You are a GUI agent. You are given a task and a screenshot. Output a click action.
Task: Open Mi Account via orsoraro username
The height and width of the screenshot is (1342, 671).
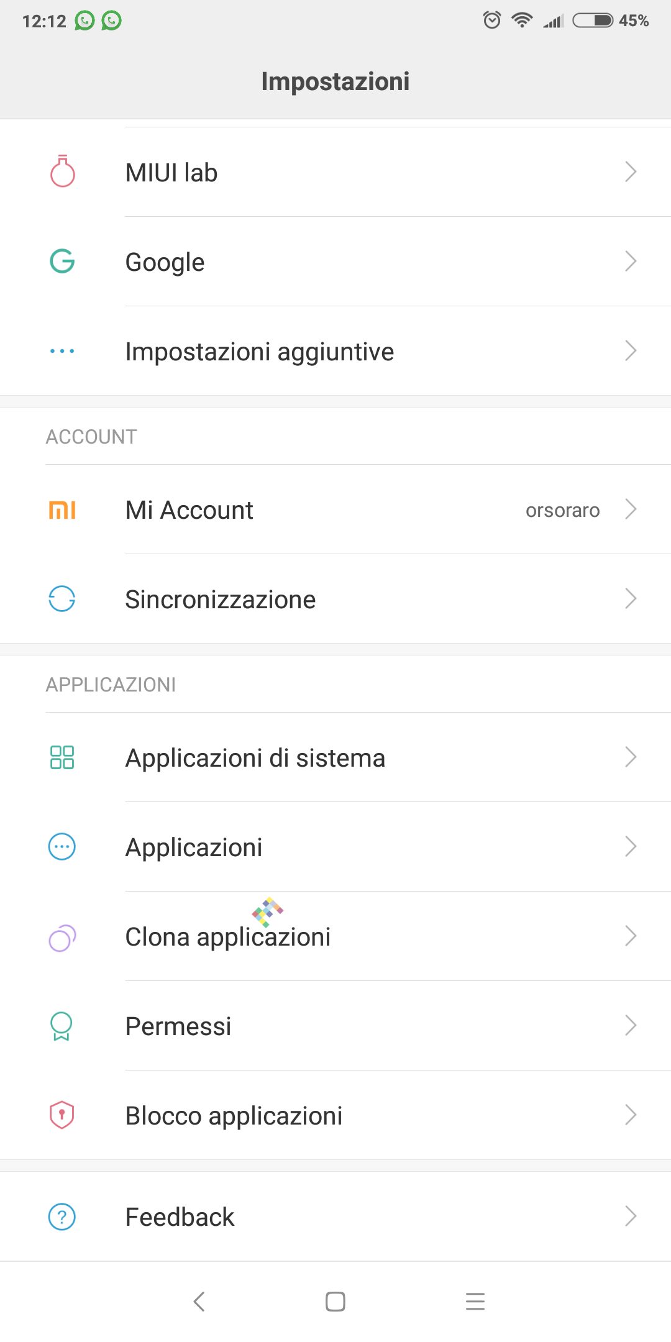pos(562,510)
